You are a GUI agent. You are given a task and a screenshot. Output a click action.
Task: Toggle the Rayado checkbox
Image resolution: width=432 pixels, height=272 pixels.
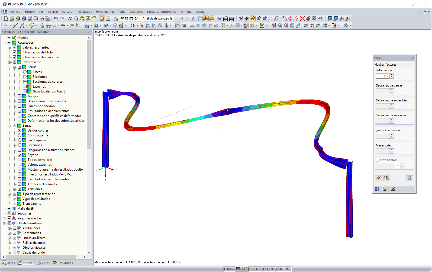[x=20, y=155]
